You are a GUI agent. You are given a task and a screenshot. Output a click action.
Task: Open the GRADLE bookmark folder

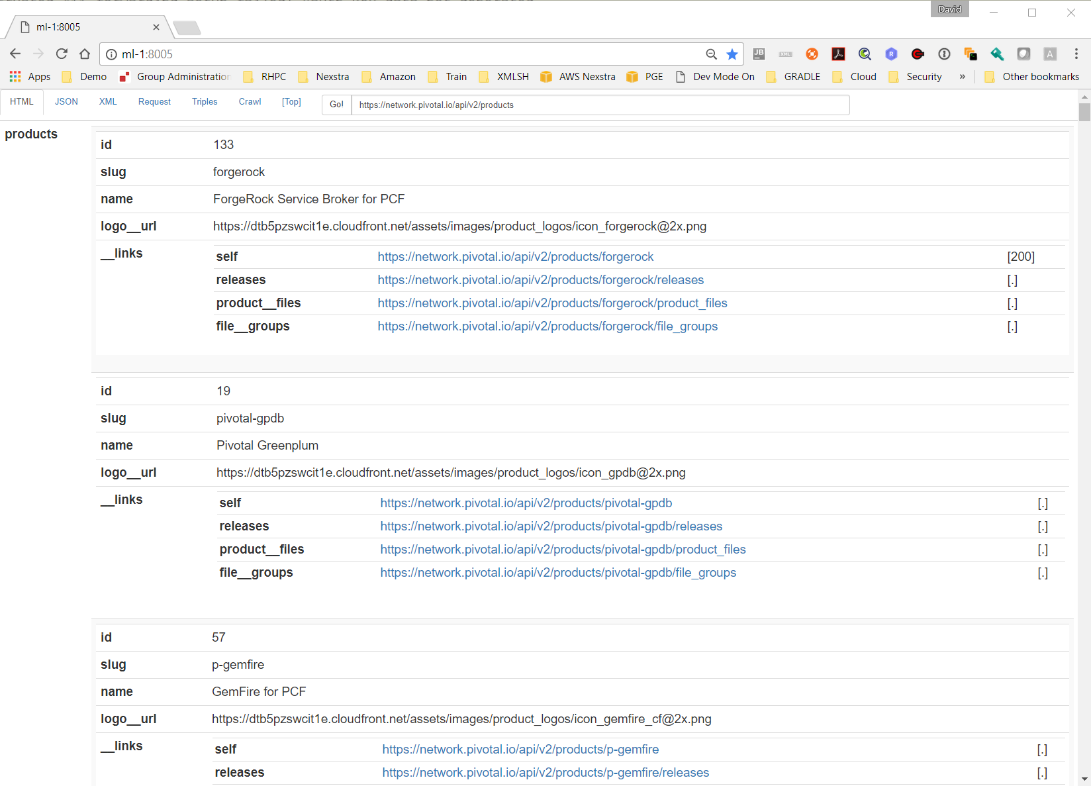793,77
